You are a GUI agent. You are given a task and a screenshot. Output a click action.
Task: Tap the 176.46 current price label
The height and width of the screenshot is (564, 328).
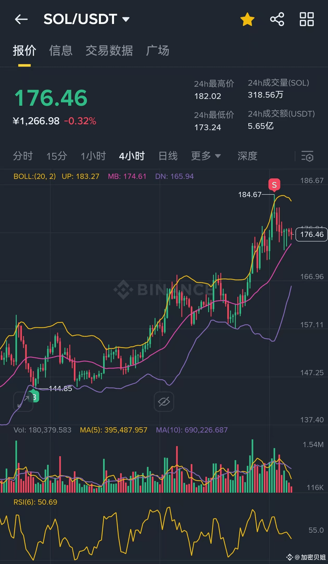click(x=312, y=234)
